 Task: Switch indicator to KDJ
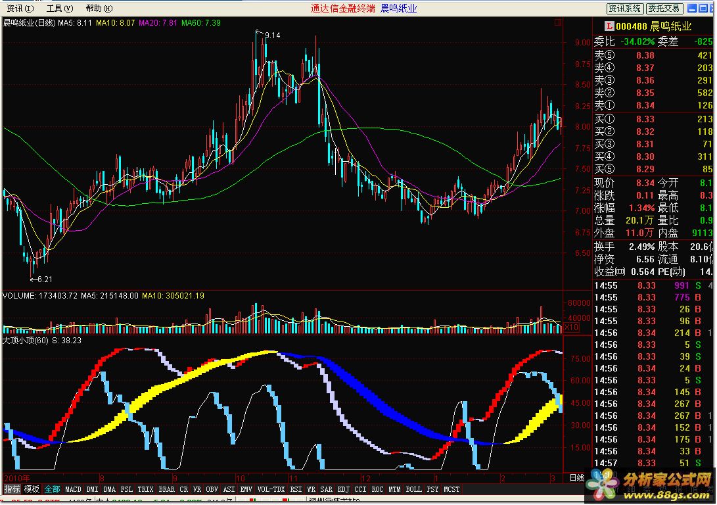(344, 489)
